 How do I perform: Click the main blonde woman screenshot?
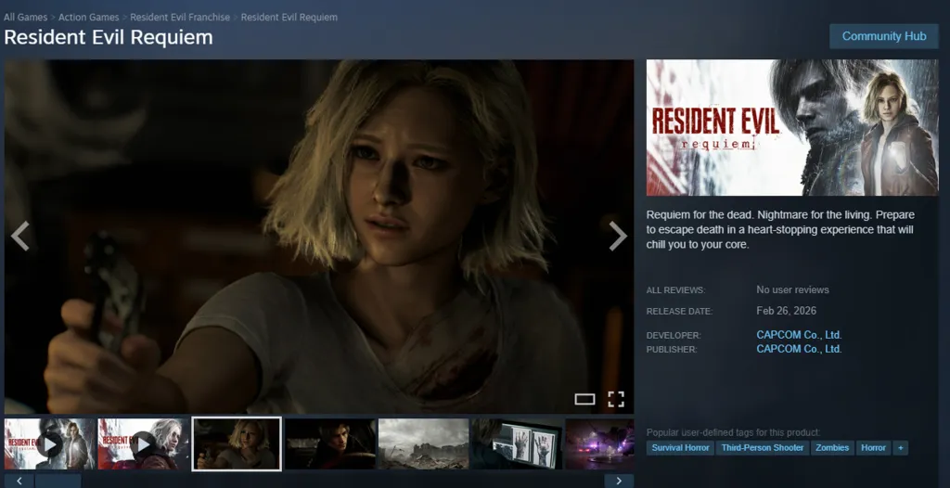coord(319,237)
